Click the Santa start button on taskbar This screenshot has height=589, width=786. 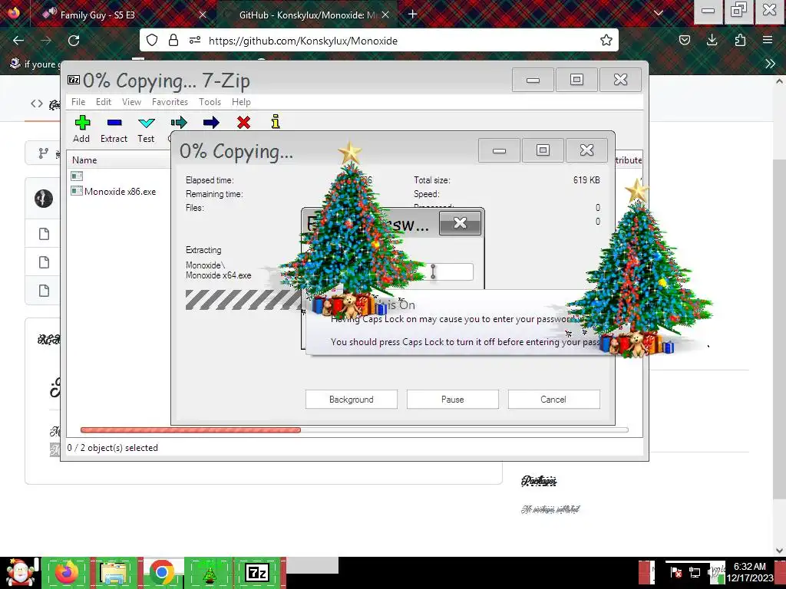click(20, 573)
